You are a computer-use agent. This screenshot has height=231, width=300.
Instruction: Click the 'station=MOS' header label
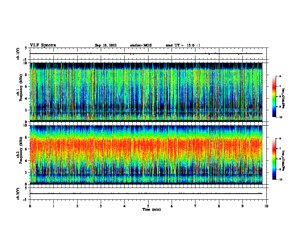point(141,45)
